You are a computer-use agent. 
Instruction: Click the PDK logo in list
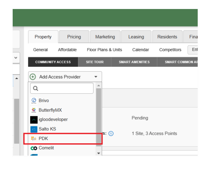coord(34,138)
